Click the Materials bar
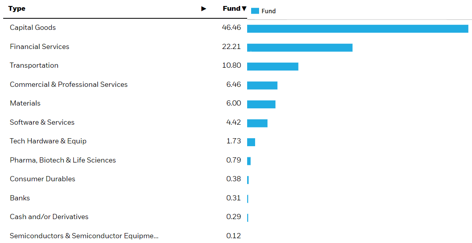The height and width of the screenshot is (243, 472). [x=261, y=104]
